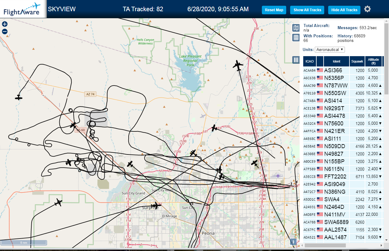Select the aircraft icon over Surprise
The height and width of the screenshot is (251, 389).
(156, 206)
